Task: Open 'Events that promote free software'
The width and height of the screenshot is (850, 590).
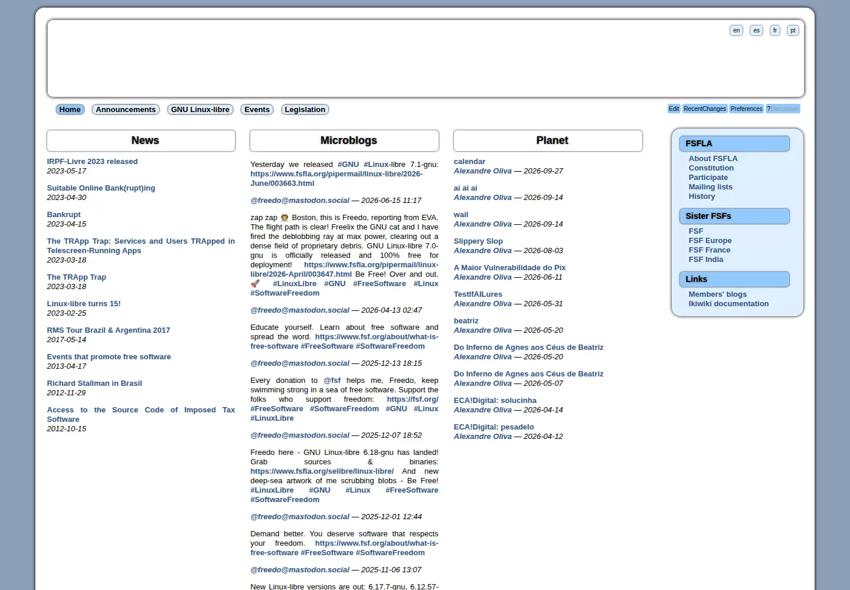Action: pos(109,356)
